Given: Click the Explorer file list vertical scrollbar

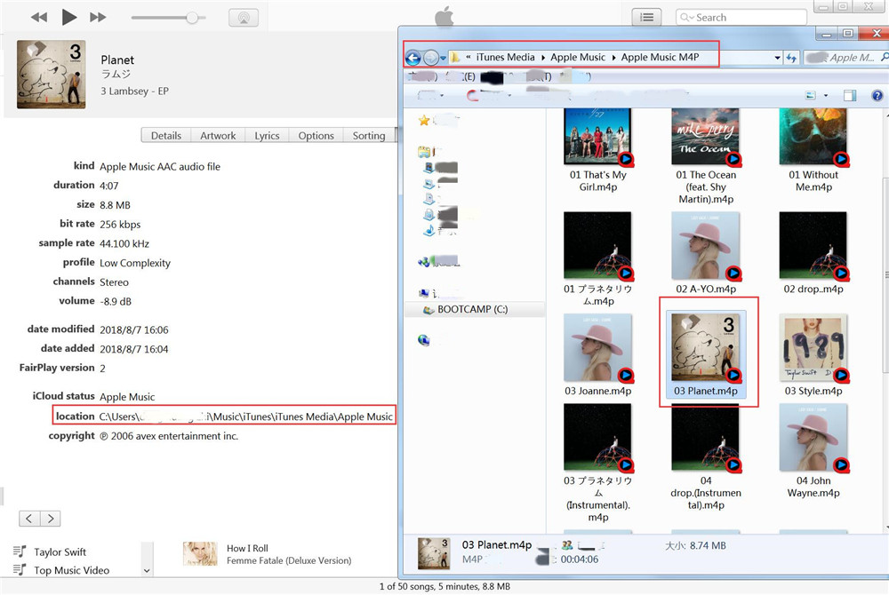Looking at the screenshot, I should tap(885, 274).
